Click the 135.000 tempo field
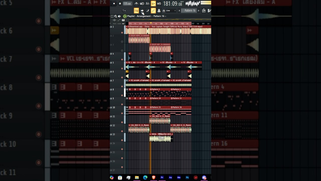 (127, 4)
